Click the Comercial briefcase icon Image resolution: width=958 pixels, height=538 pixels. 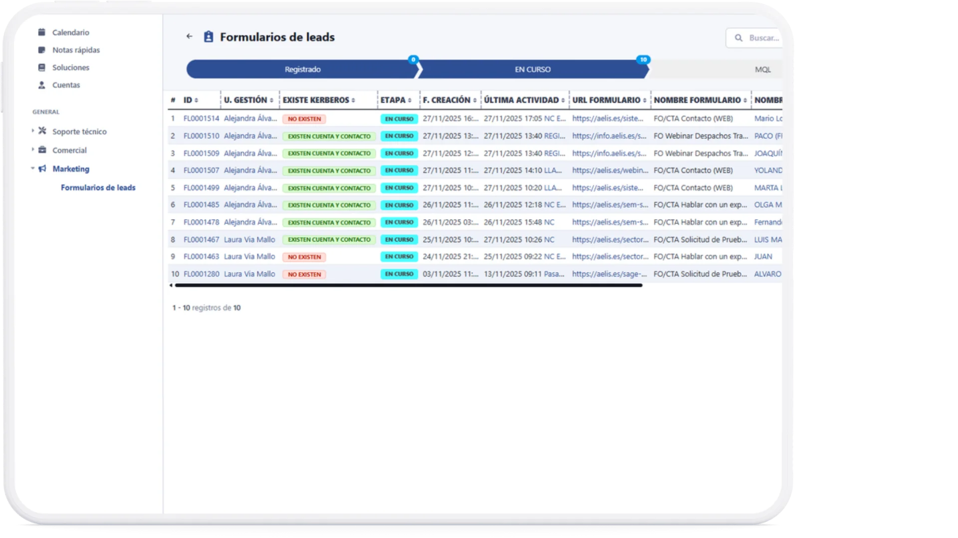click(x=42, y=150)
